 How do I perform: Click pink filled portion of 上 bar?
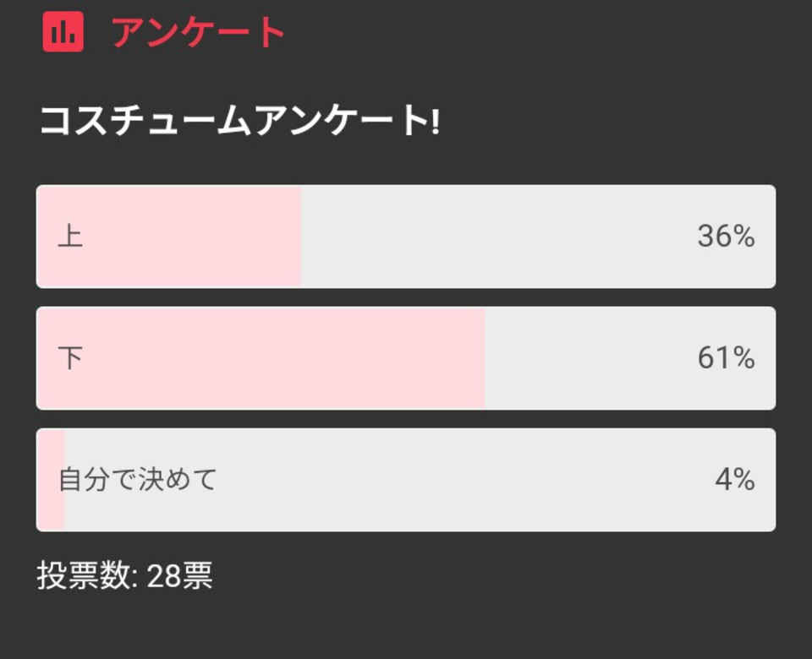pos(169,237)
